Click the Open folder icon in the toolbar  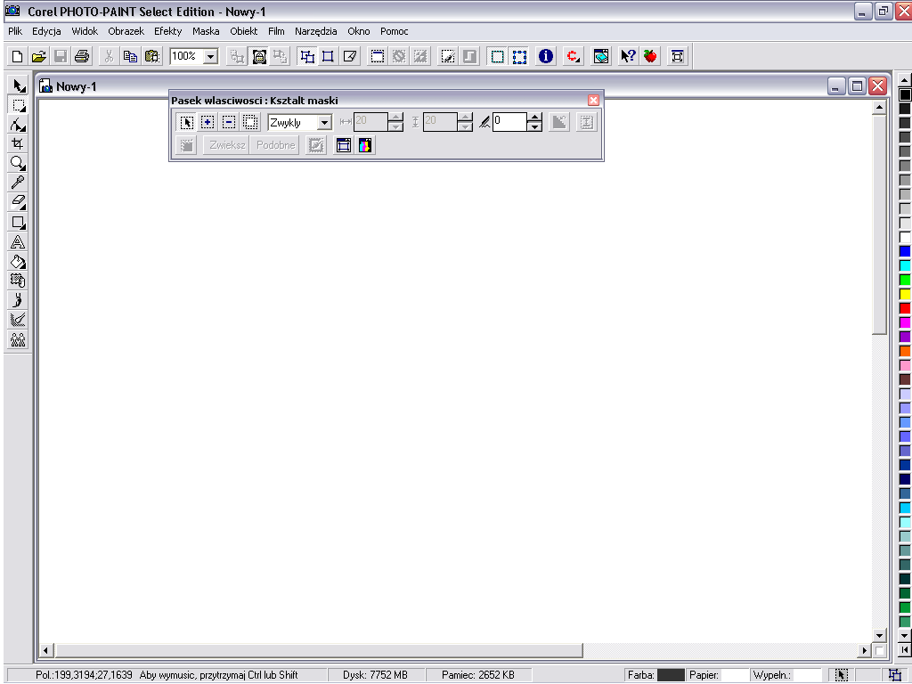click(39, 56)
